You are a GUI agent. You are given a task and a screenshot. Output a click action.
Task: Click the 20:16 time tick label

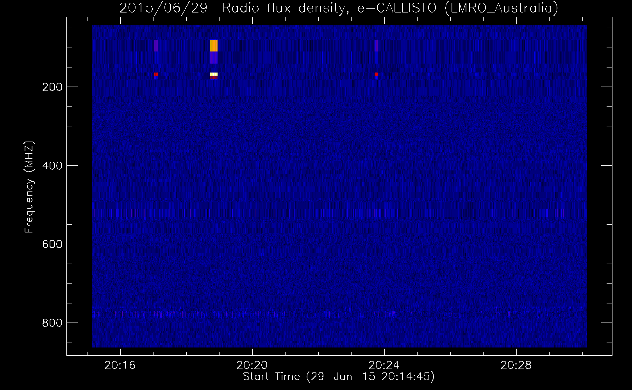click(x=120, y=365)
